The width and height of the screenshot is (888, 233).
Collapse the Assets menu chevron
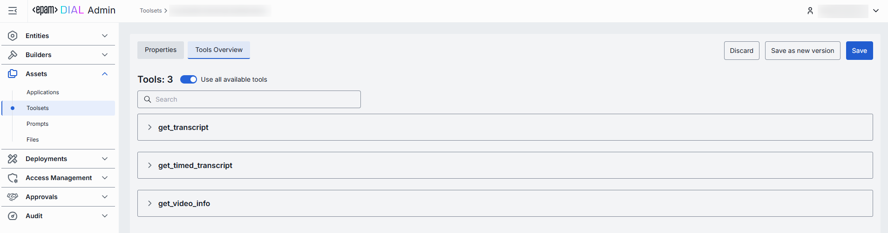(105, 74)
